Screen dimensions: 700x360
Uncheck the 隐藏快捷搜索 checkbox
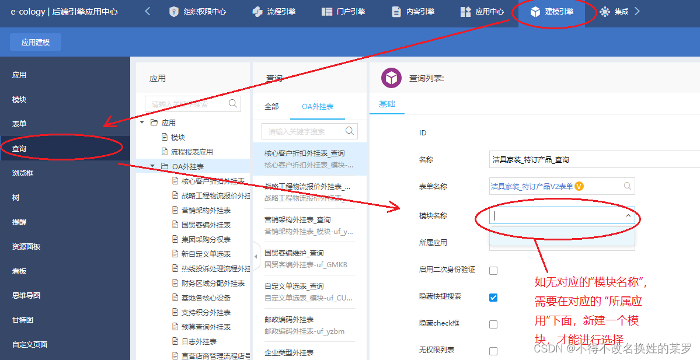pyautogui.click(x=493, y=297)
